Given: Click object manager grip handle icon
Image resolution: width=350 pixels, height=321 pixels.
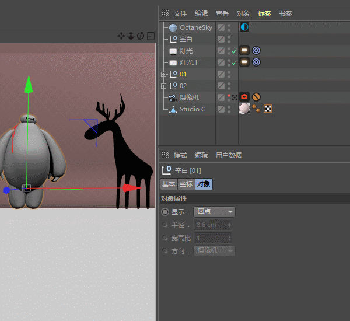Looking at the screenshot, I should click(165, 13).
